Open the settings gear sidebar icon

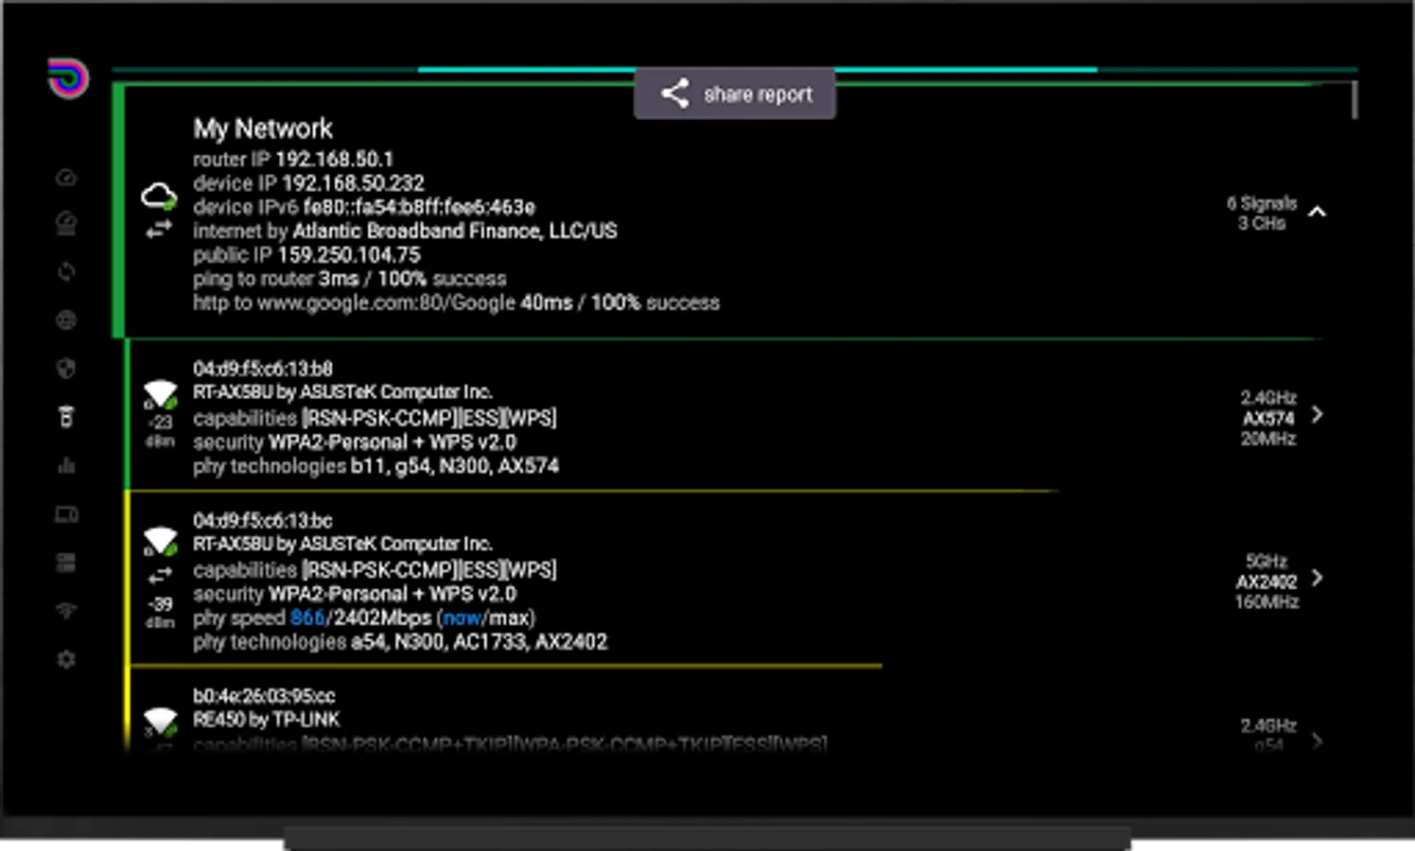[66, 659]
